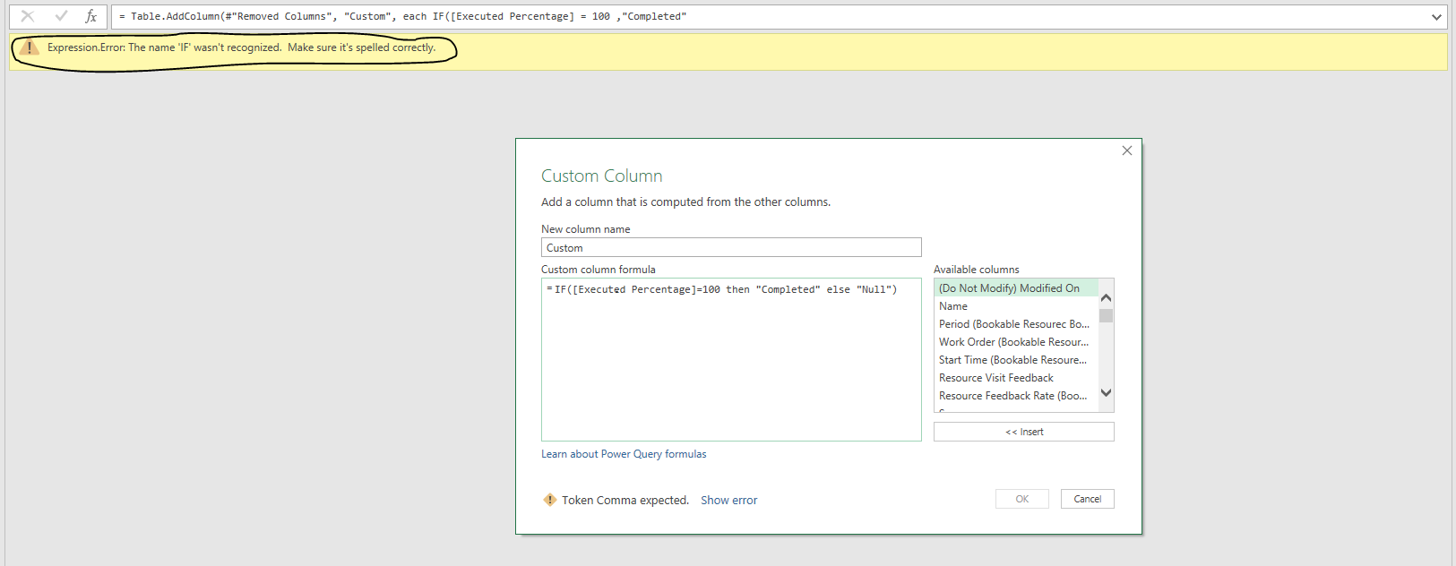Select the Start Time (Bookable Resoure... column

1016,360
